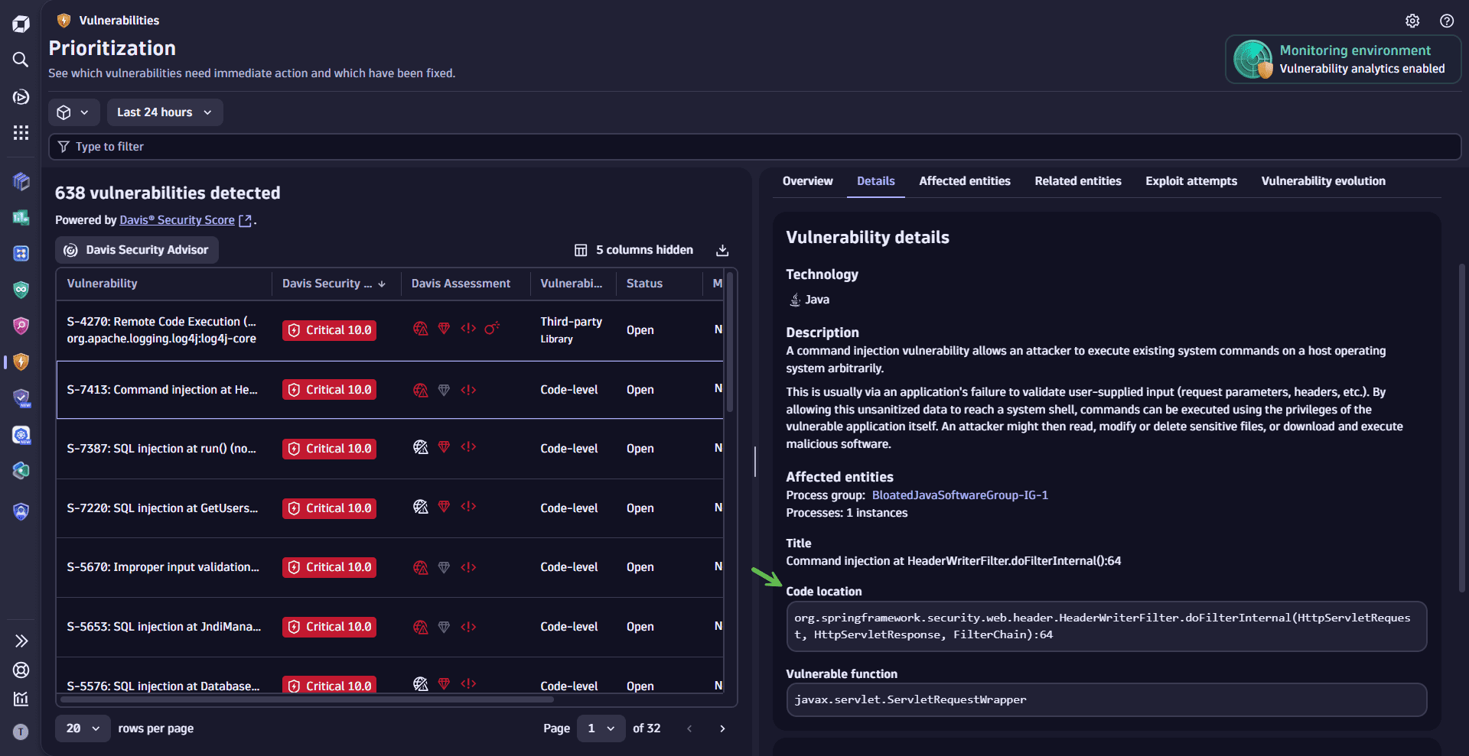
Task: Open the Vulnerabilities shield app in sidebar
Action: 21,362
